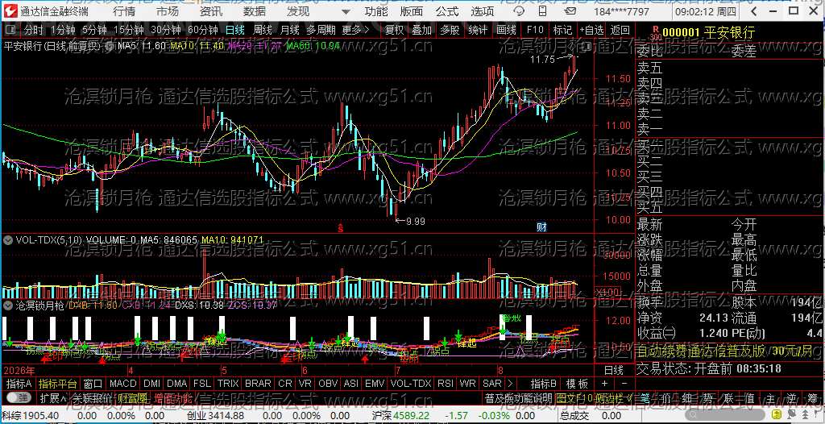Switch to 15分钟 period

[129, 31]
